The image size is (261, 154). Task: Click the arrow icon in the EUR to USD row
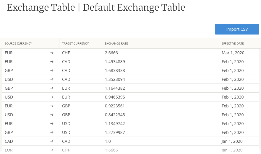(x=52, y=124)
